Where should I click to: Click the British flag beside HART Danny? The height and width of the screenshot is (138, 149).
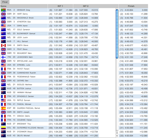point(3,14)
